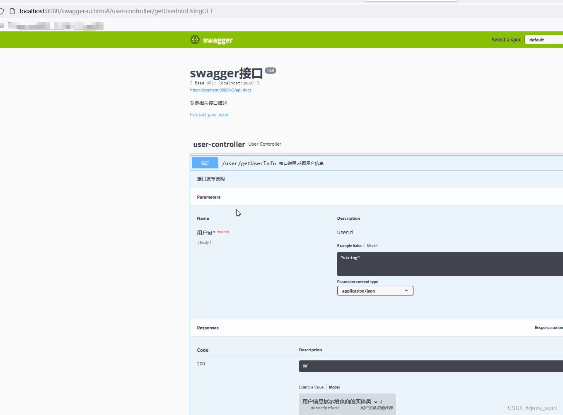Screen dimensions: 563x415
Task: Click the 接口发布说明 notes text
Action: point(211,179)
